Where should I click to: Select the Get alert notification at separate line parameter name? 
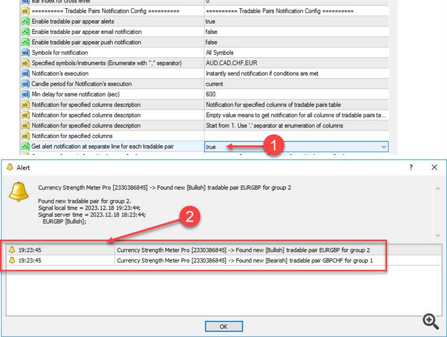103,146
